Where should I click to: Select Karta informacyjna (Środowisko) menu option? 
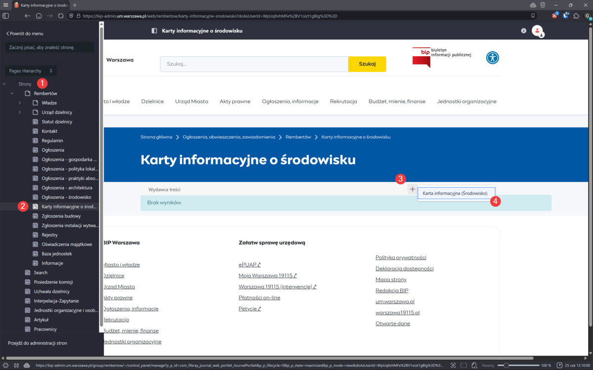[x=455, y=193]
